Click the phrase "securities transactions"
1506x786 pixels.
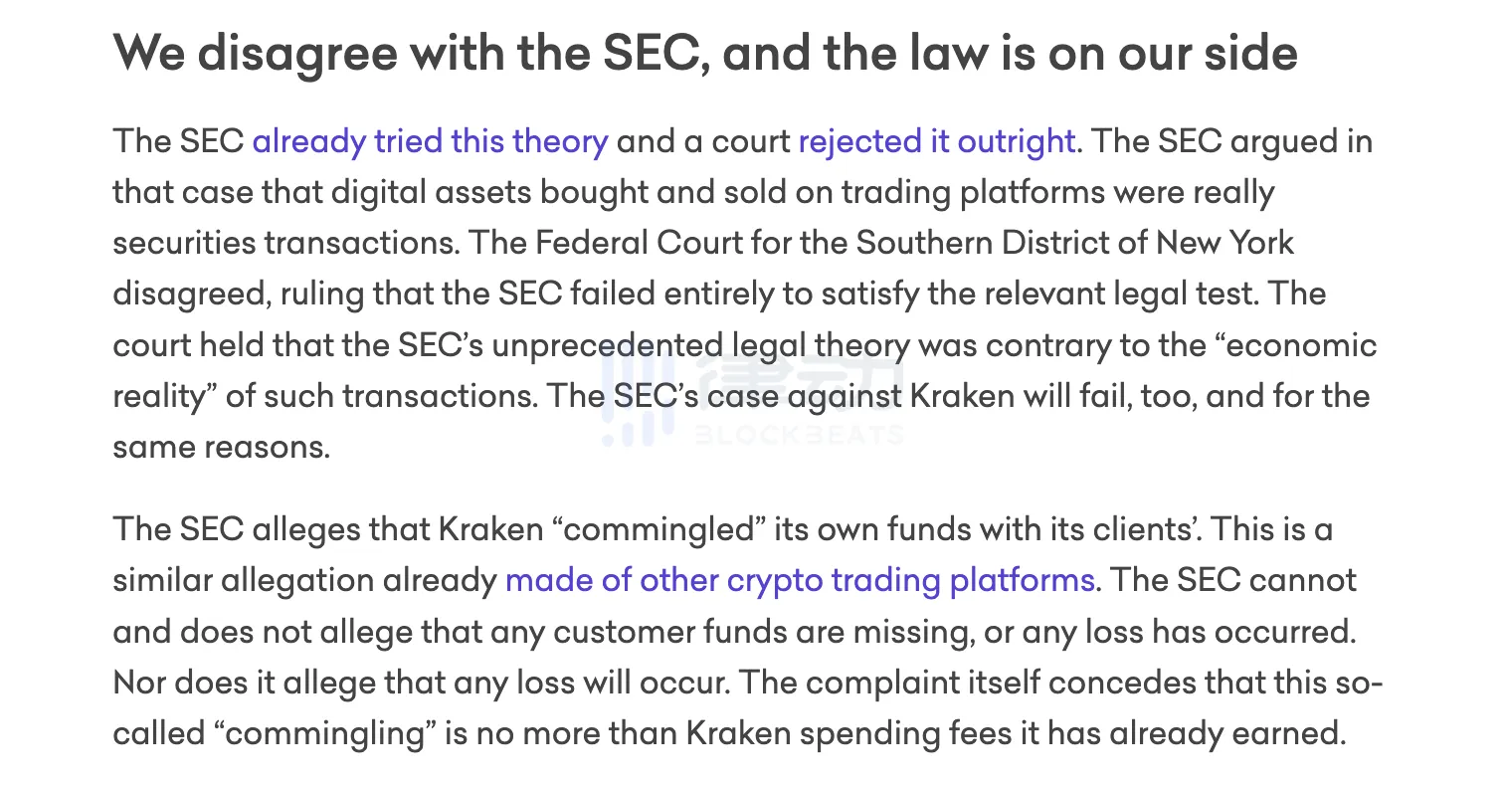(x=285, y=243)
